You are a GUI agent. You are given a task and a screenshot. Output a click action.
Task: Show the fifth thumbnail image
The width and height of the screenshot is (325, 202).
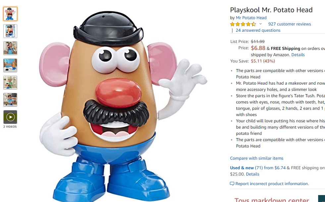tap(10, 83)
